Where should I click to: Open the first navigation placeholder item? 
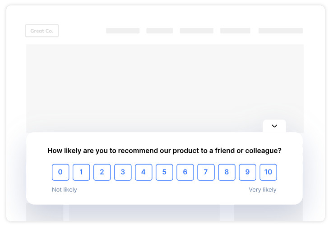pos(123,31)
